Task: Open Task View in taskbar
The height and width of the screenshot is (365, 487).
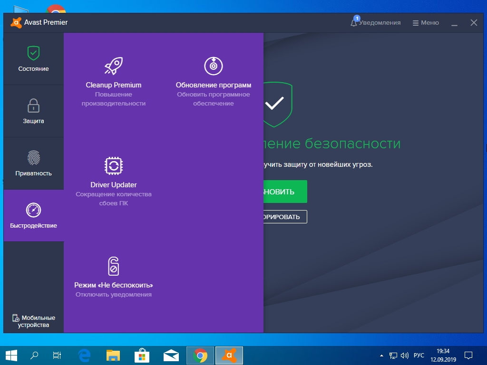Action: pos(57,355)
